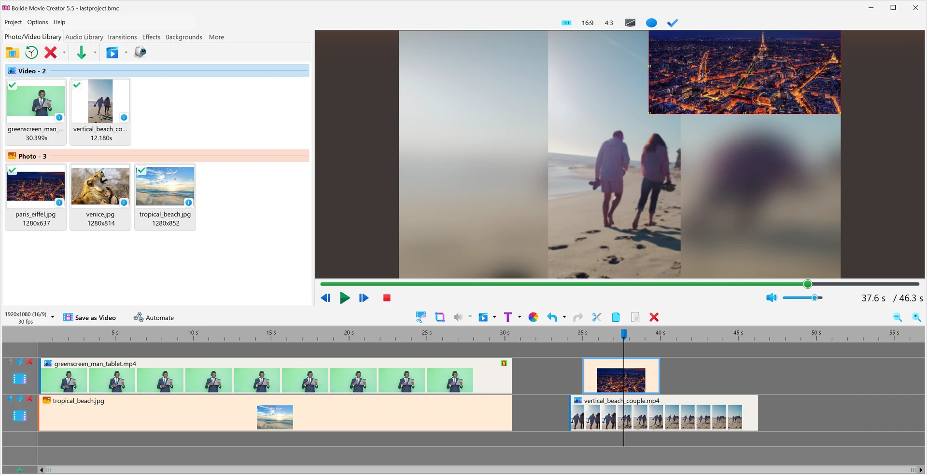Click the blue checkmark apply icon

(x=673, y=23)
